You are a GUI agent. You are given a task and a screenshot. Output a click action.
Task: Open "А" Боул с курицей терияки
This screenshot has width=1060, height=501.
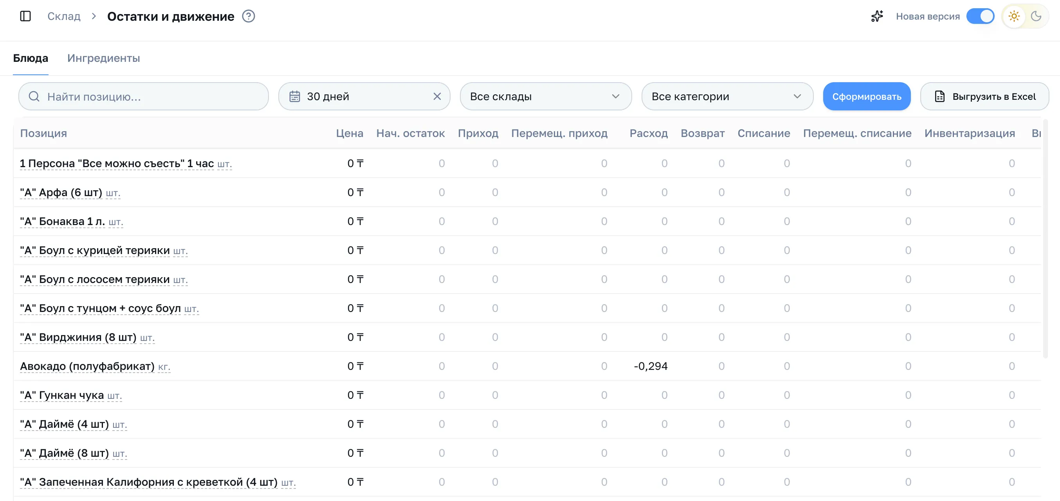[95, 250]
